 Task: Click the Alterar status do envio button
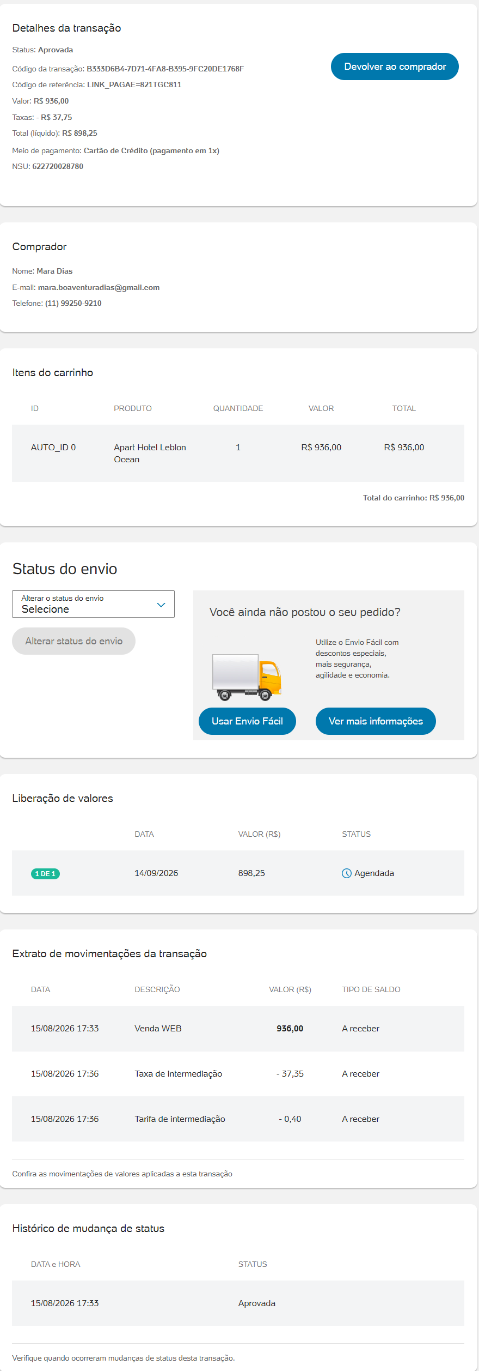(73, 641)
